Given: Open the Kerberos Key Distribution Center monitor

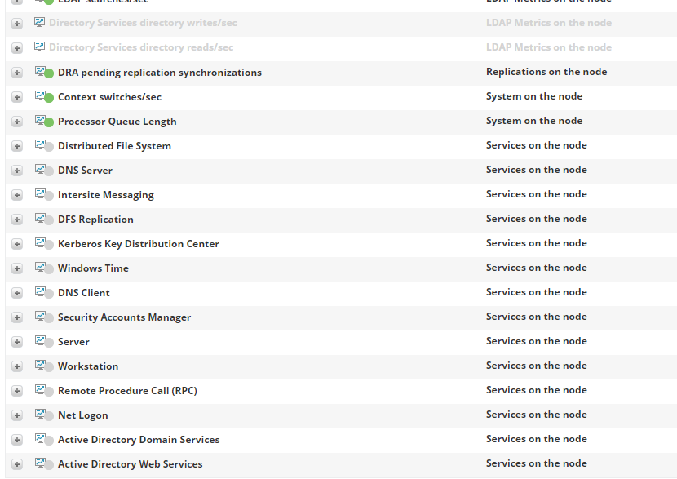Looking at the screenshot, I should click(x=138, y=244).
